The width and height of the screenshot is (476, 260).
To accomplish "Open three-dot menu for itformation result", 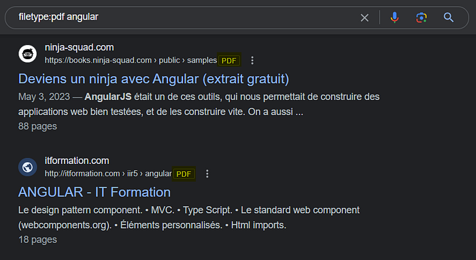I will [x=207, y=174].
